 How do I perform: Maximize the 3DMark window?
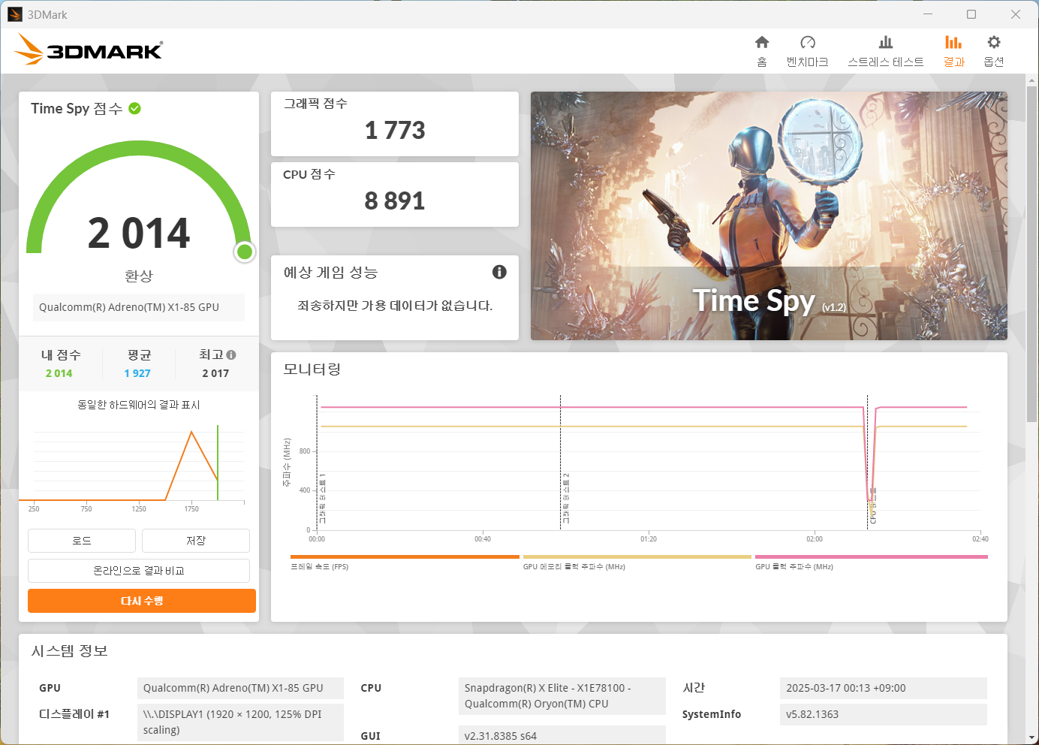pos(971,14)
